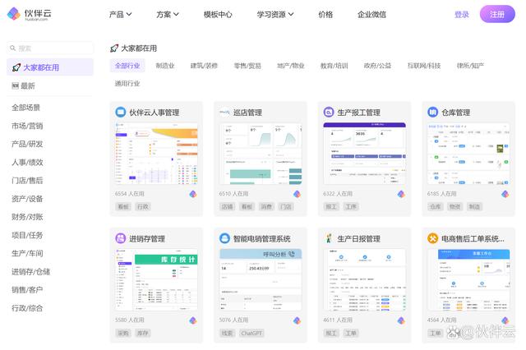Screen dimensions: 526x350
Task: Expand the 学习资源 dropdown menu
Action: point(275,15)
